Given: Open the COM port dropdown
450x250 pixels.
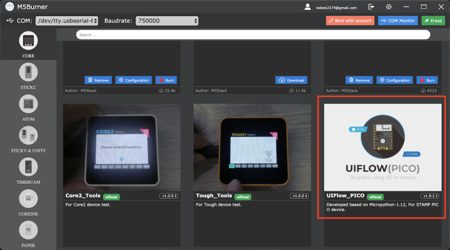Looking at the screenshot, I should pos(67,21).
